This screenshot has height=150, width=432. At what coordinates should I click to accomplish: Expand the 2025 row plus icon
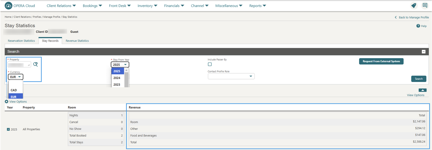coord(8,129)
